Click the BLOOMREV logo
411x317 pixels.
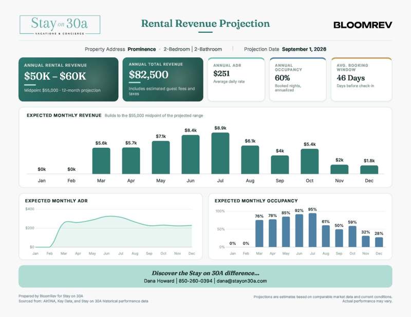(x=363, y=25)
